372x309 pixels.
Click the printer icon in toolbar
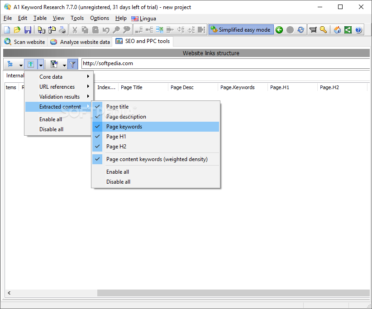(x=62, y=30)
